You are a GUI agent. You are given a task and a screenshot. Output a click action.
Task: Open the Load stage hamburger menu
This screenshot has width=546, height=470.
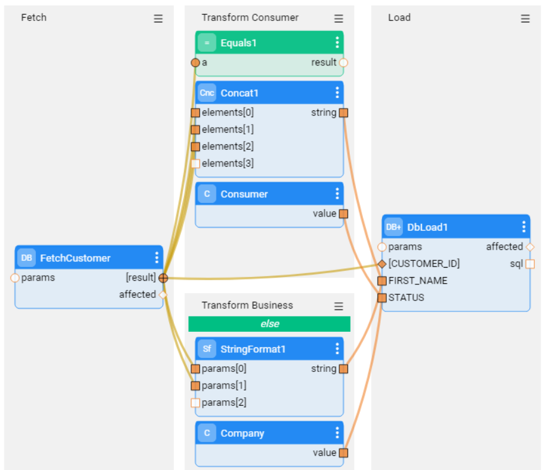(525, 19)
